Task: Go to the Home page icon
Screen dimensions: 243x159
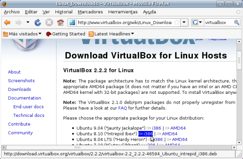Action: (60, 23)
